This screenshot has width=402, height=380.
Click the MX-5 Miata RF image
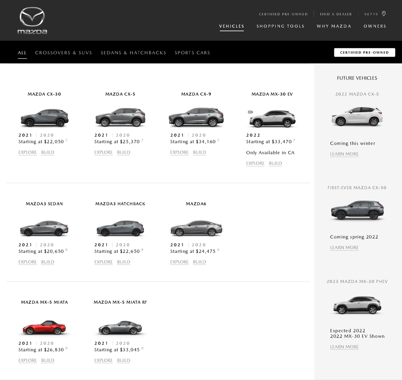[x=120, y=327]
